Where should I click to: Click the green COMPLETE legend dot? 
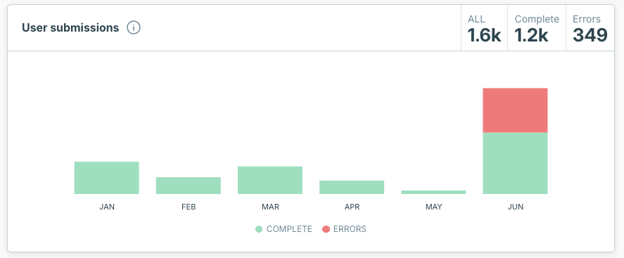pyautogui.click(x=259, y=229)
